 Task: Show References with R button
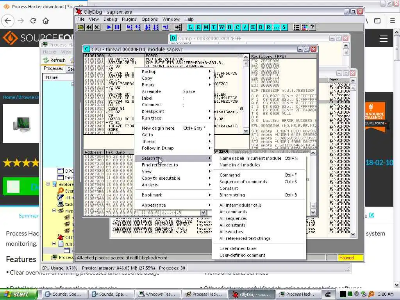pos(268,27)
